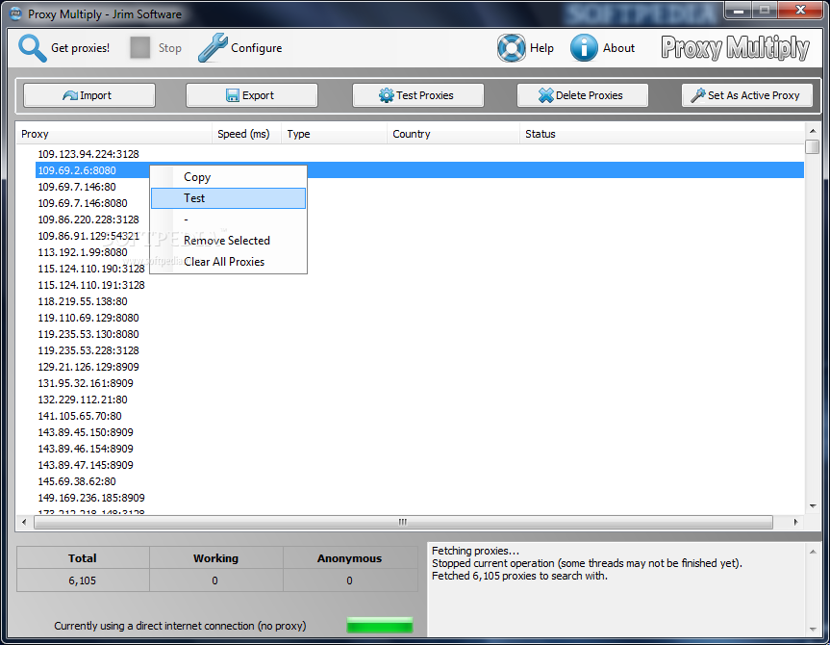830x645 pixels.
Task: Select proxy 109.123.94.224:3128
Action: (88, 154)
